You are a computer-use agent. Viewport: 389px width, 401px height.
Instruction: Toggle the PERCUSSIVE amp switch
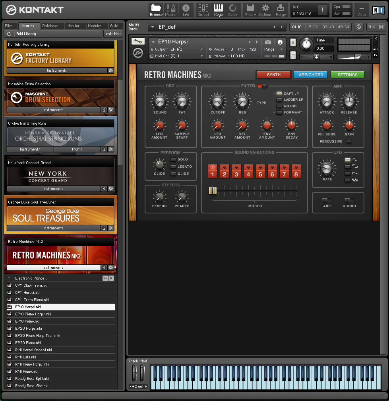pos(349,141)
